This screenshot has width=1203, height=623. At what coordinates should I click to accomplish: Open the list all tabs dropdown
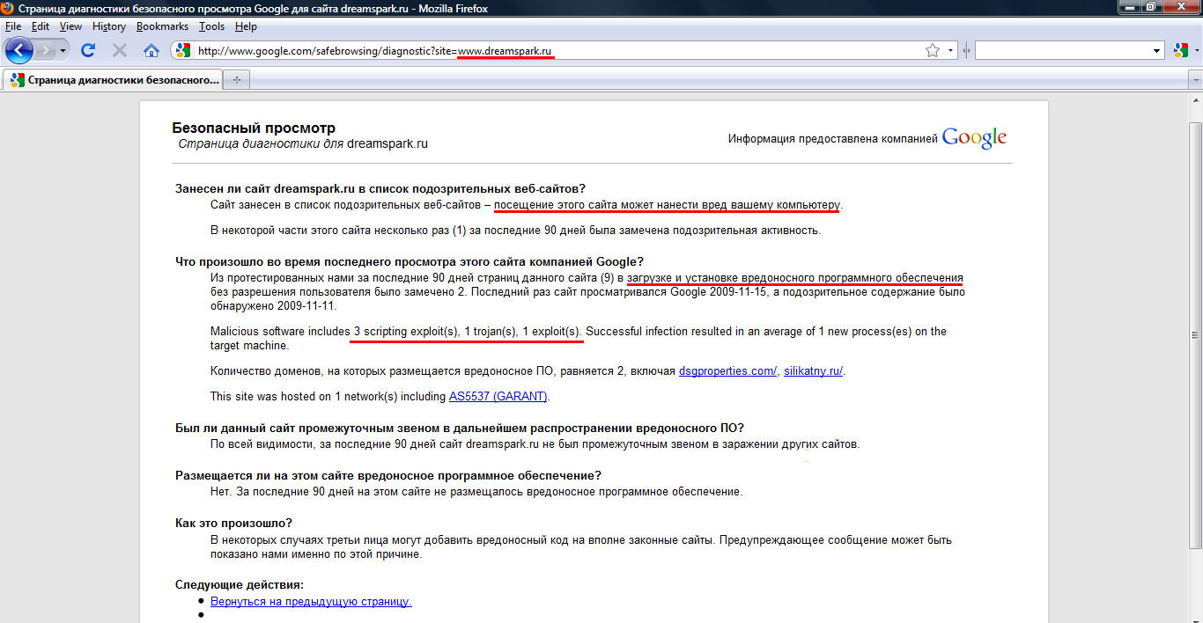1194,79
